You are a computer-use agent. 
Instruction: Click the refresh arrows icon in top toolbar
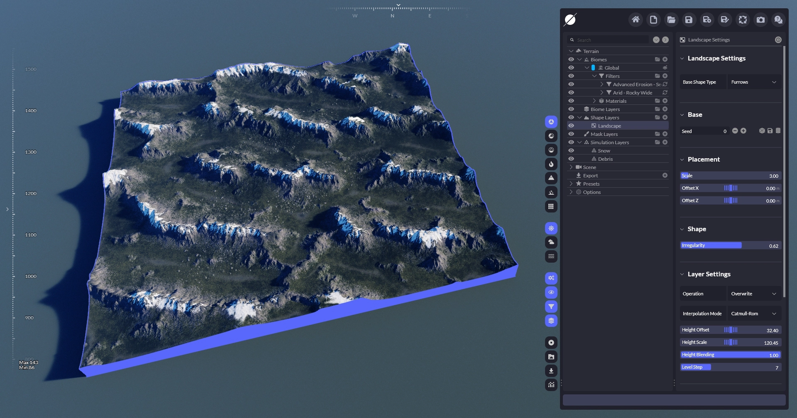(x=743, y=19)
